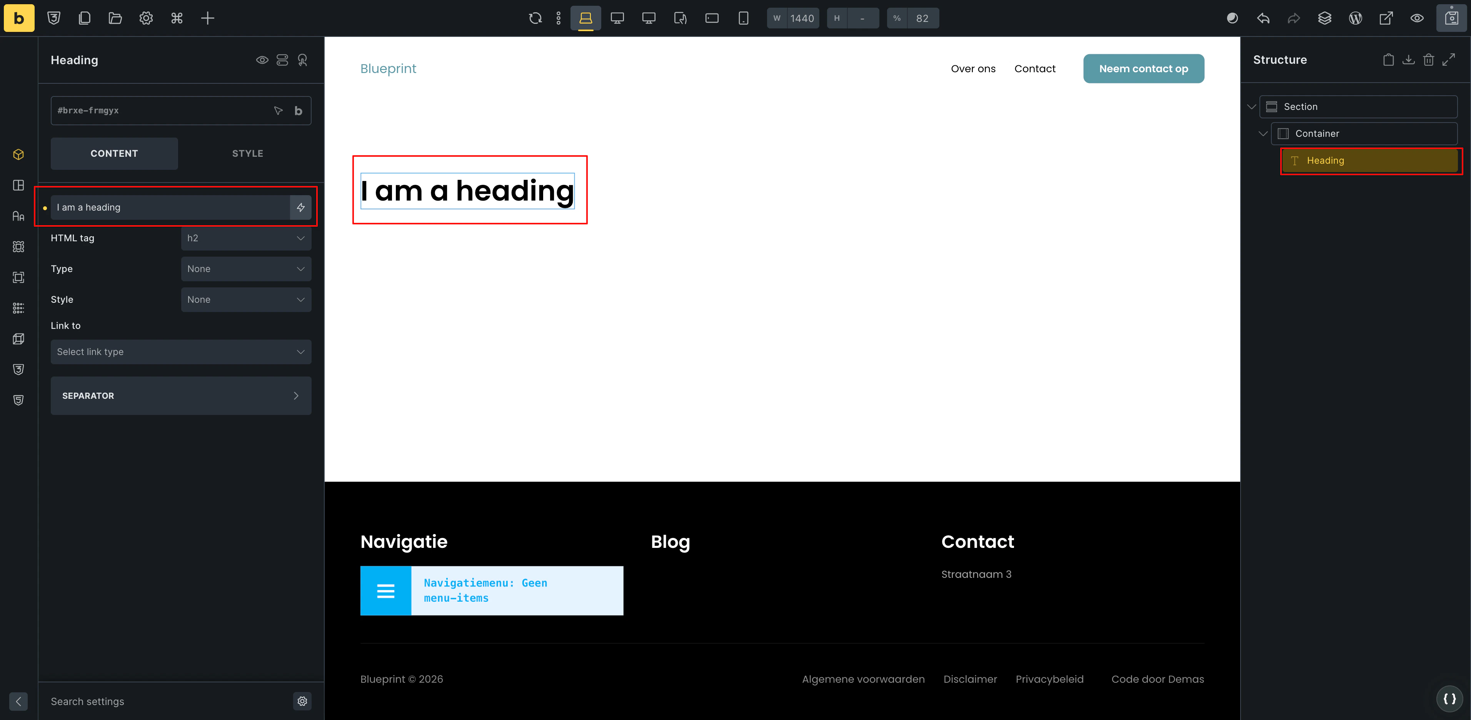The width and height of the screenshot is (1471, 720).
Task: Toggle preview eye icon in top toolbar
Action: pos(1417,18)
